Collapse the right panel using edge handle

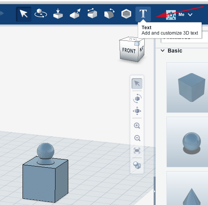(x=154, y=191)
